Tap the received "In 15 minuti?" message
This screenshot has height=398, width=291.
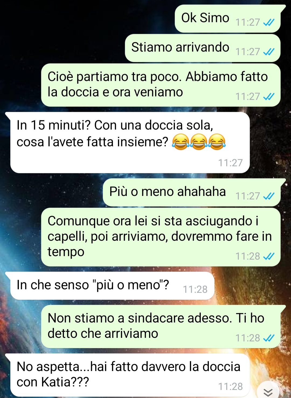coord(130,142)
